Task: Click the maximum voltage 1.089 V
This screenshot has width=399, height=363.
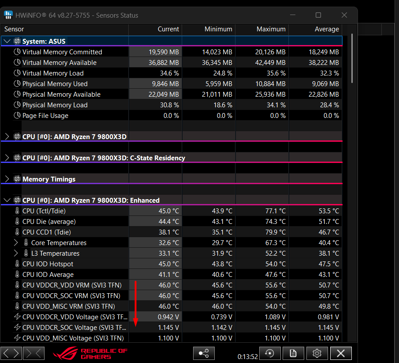Action: [x=275, y=317]
